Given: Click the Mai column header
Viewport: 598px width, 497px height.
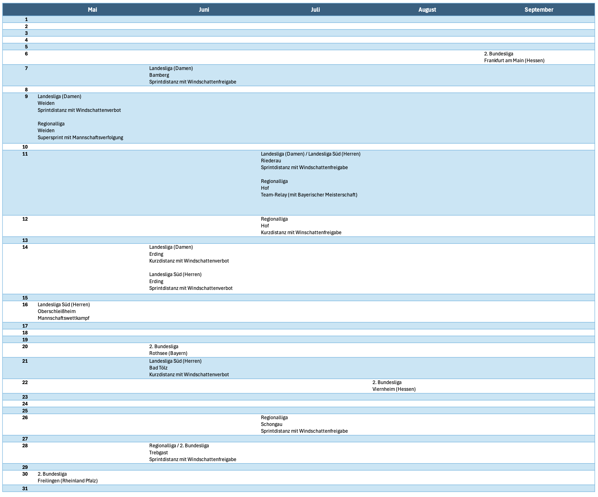Looking at the screenshot, I should [x=92, y=10].
